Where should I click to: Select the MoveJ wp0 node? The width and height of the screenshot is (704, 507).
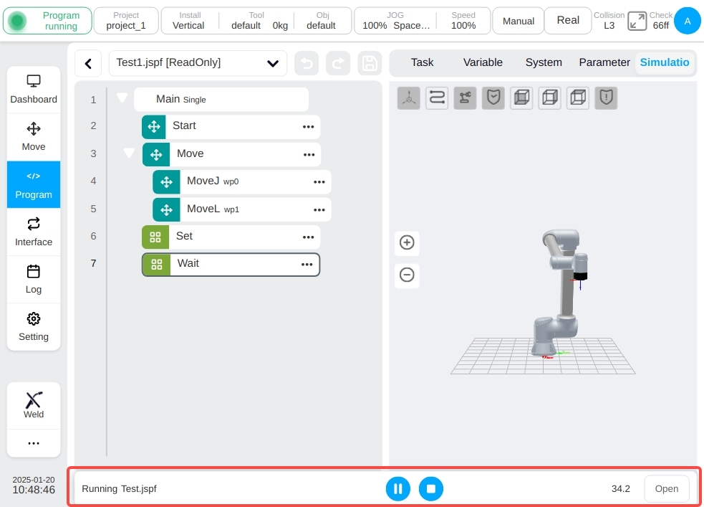tap(242, 182)
